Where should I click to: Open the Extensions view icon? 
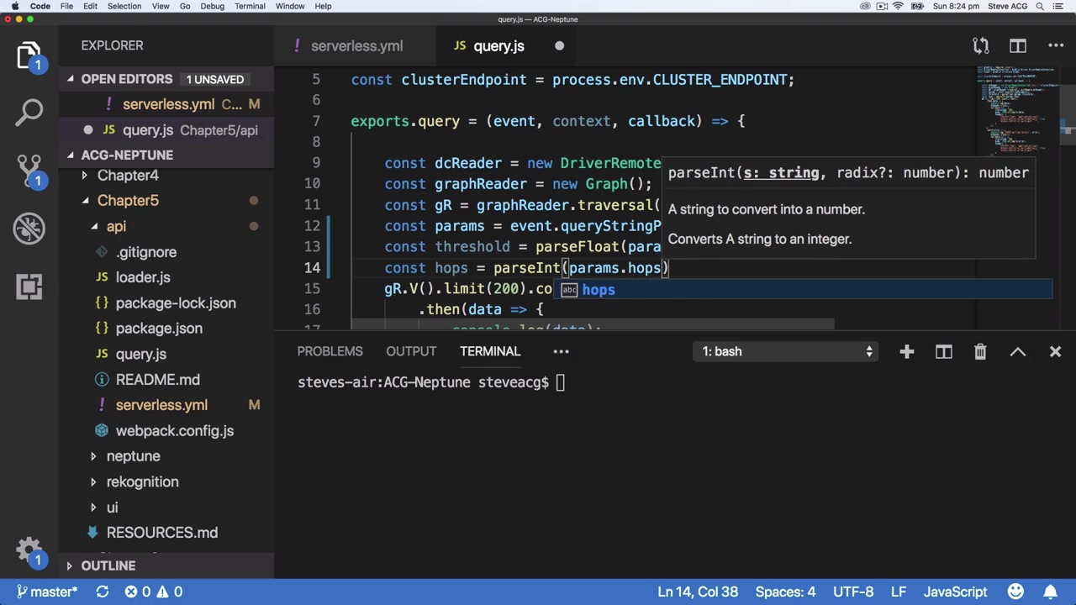pos(29,287)
